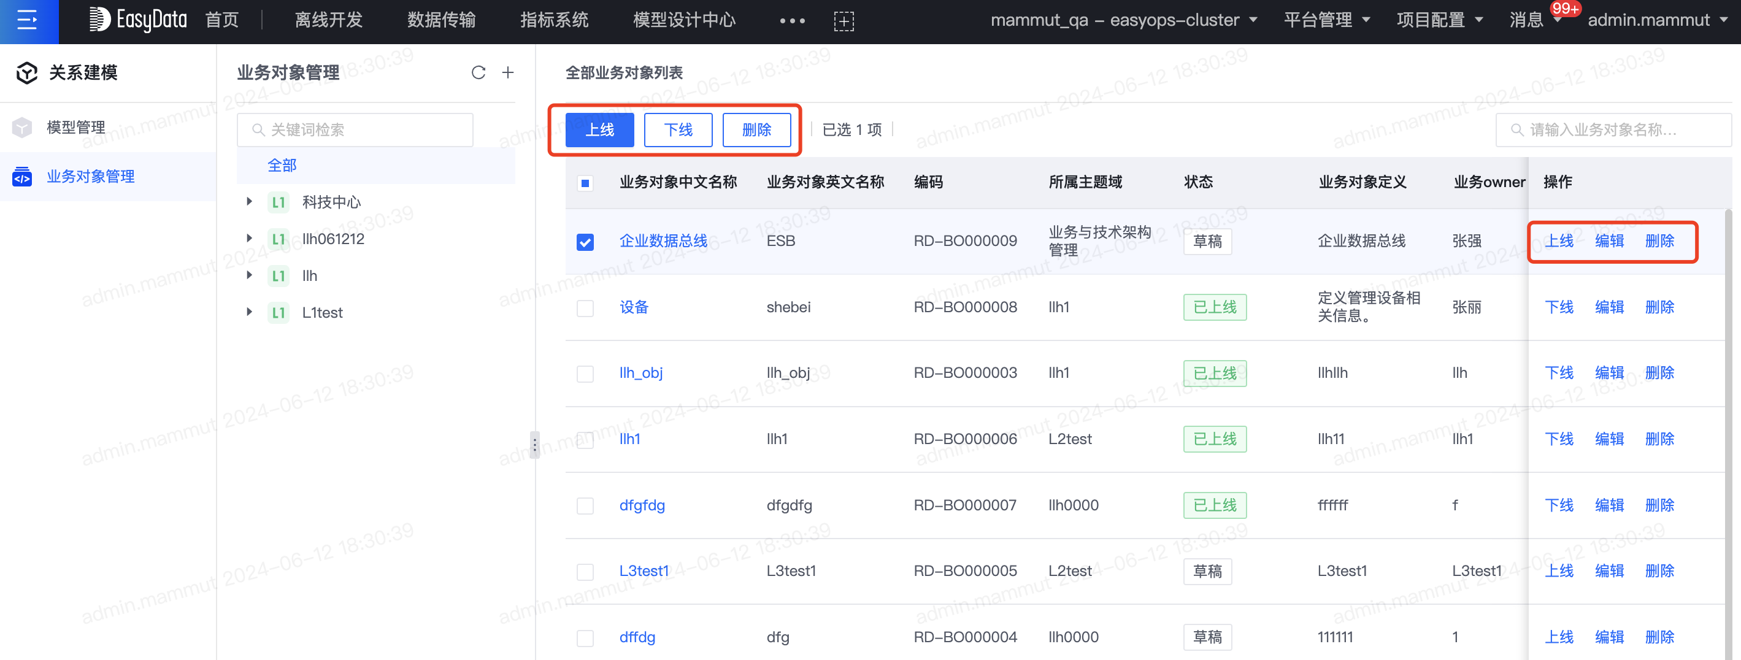The width and height of the screenshot is (1741, 660).
Task: Click the EasyData logo
Action: 139,20
